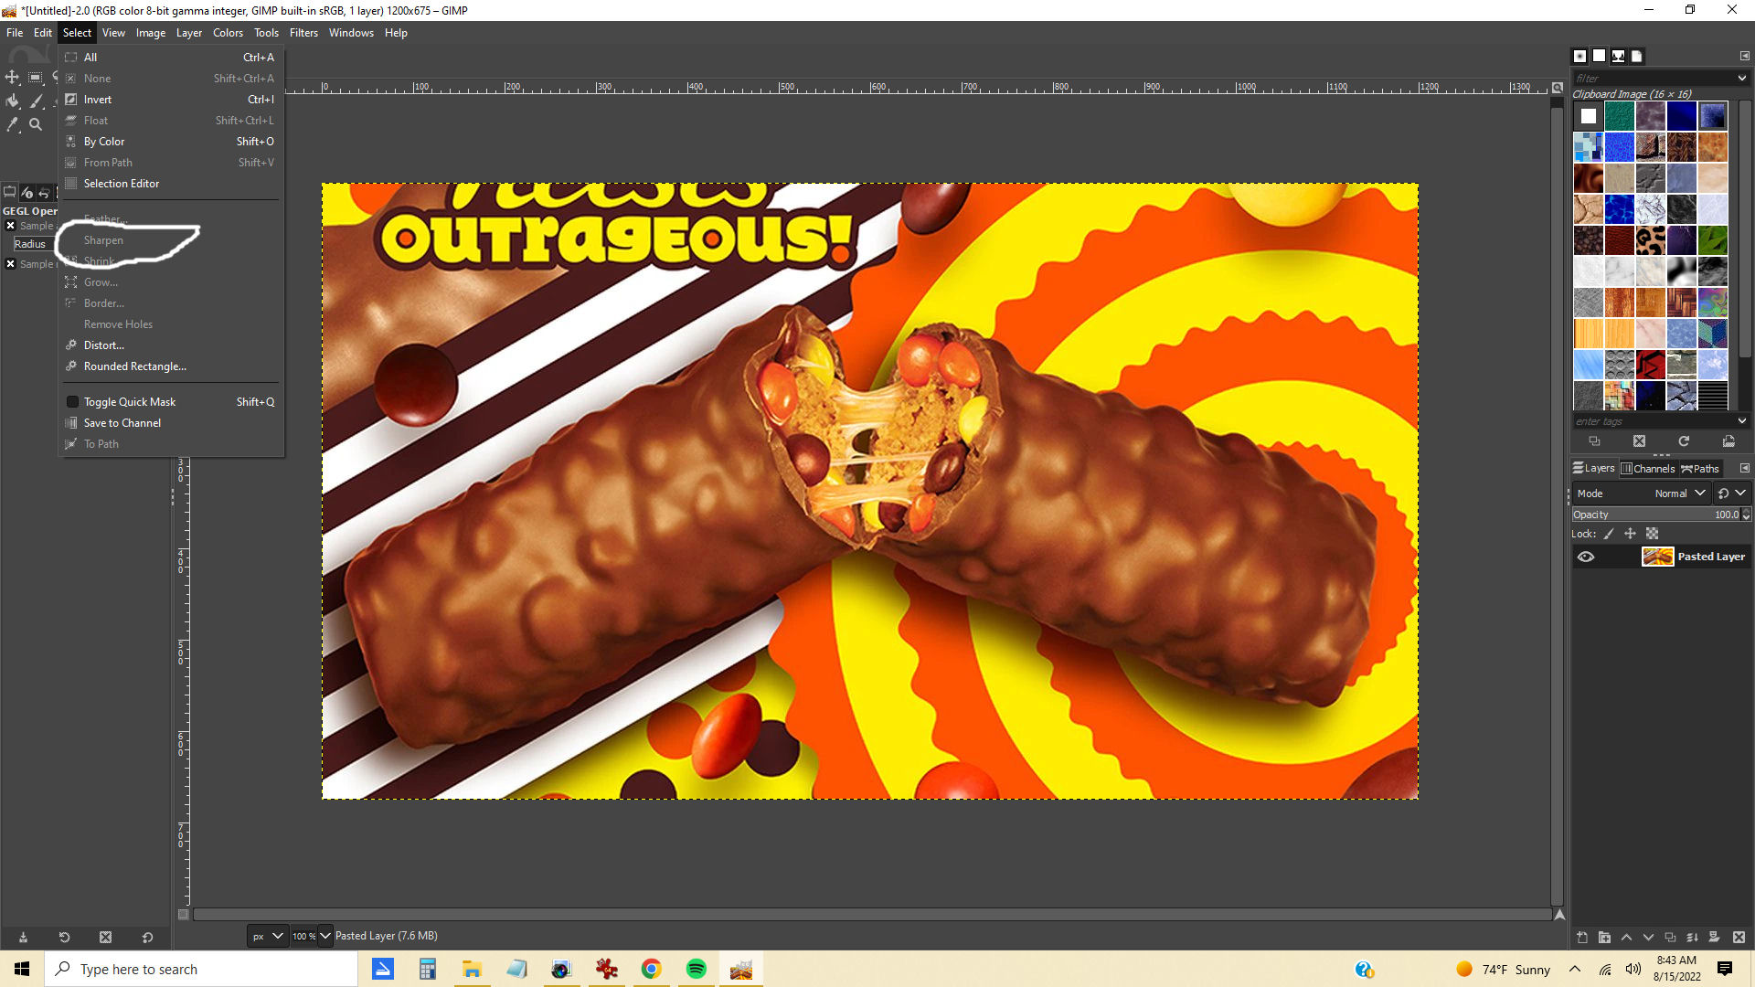
Task: Open the Colors menu in menu bar
Action: (228, 33)
